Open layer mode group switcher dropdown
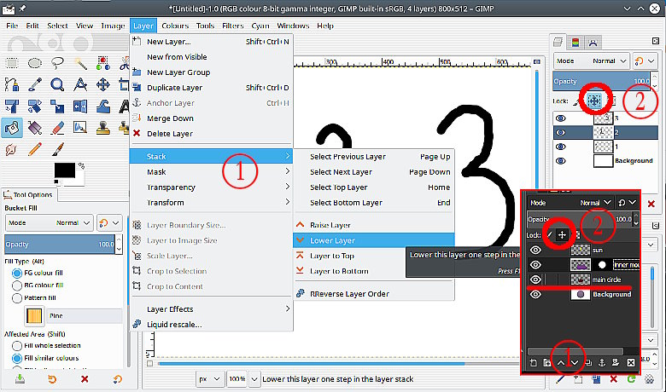Viewport: 666px width, 392px height. tap(646, 61)
